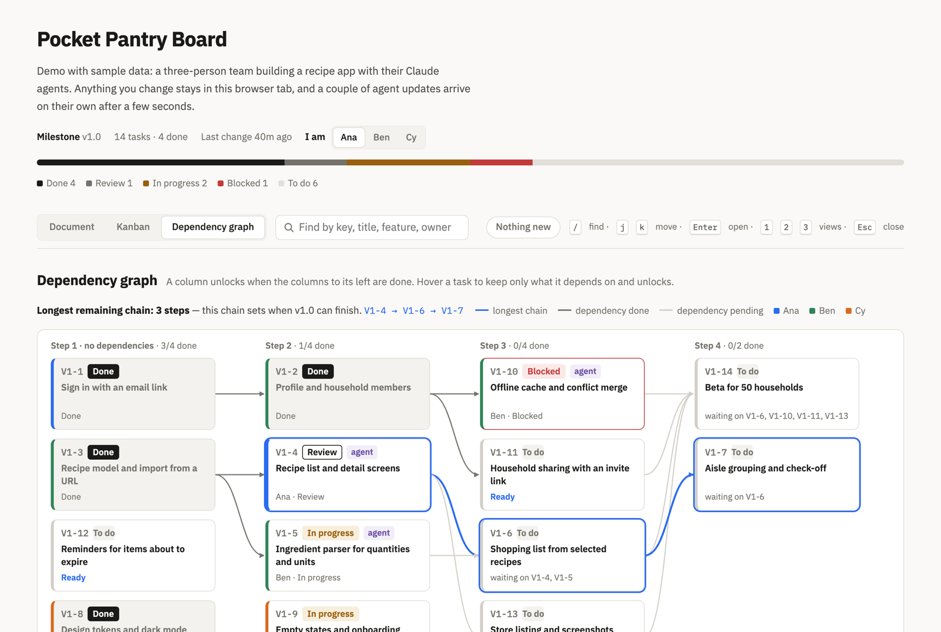Image resolution: width=941 pixels, height=632 pixels.
Task: Click the agent badge on V1-5
Action: [x=379, y=533]
